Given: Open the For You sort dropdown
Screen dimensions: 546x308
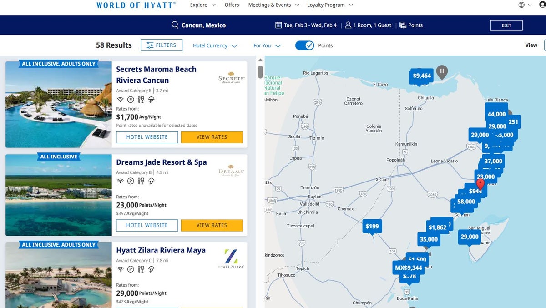Looking at the screenshot, I should pos(267,45).
